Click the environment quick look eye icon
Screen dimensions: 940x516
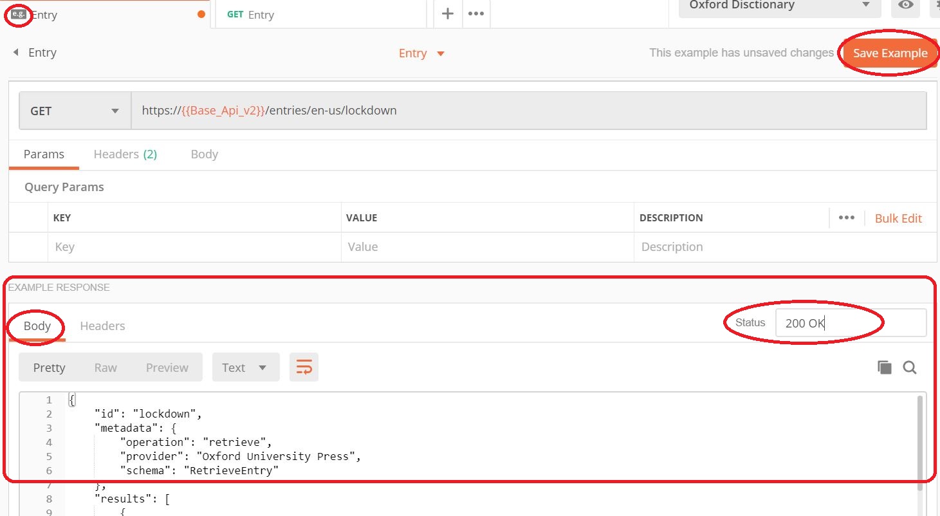point(906,5)
